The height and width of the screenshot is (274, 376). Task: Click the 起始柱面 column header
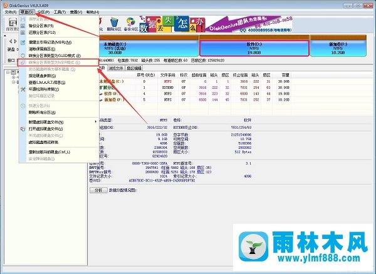tap(199, 75)
